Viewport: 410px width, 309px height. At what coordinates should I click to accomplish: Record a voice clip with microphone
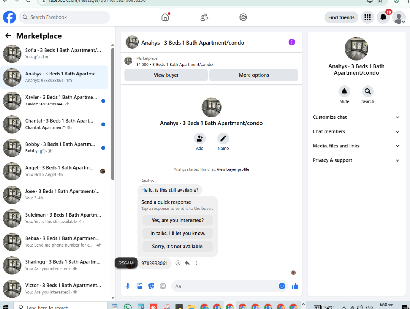click(x=128, y=286)
